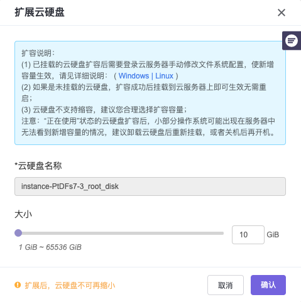Click the GiB unit label beside size input
Image resolution: width=301 pixels, height=302 pixels.
[273, 235]
